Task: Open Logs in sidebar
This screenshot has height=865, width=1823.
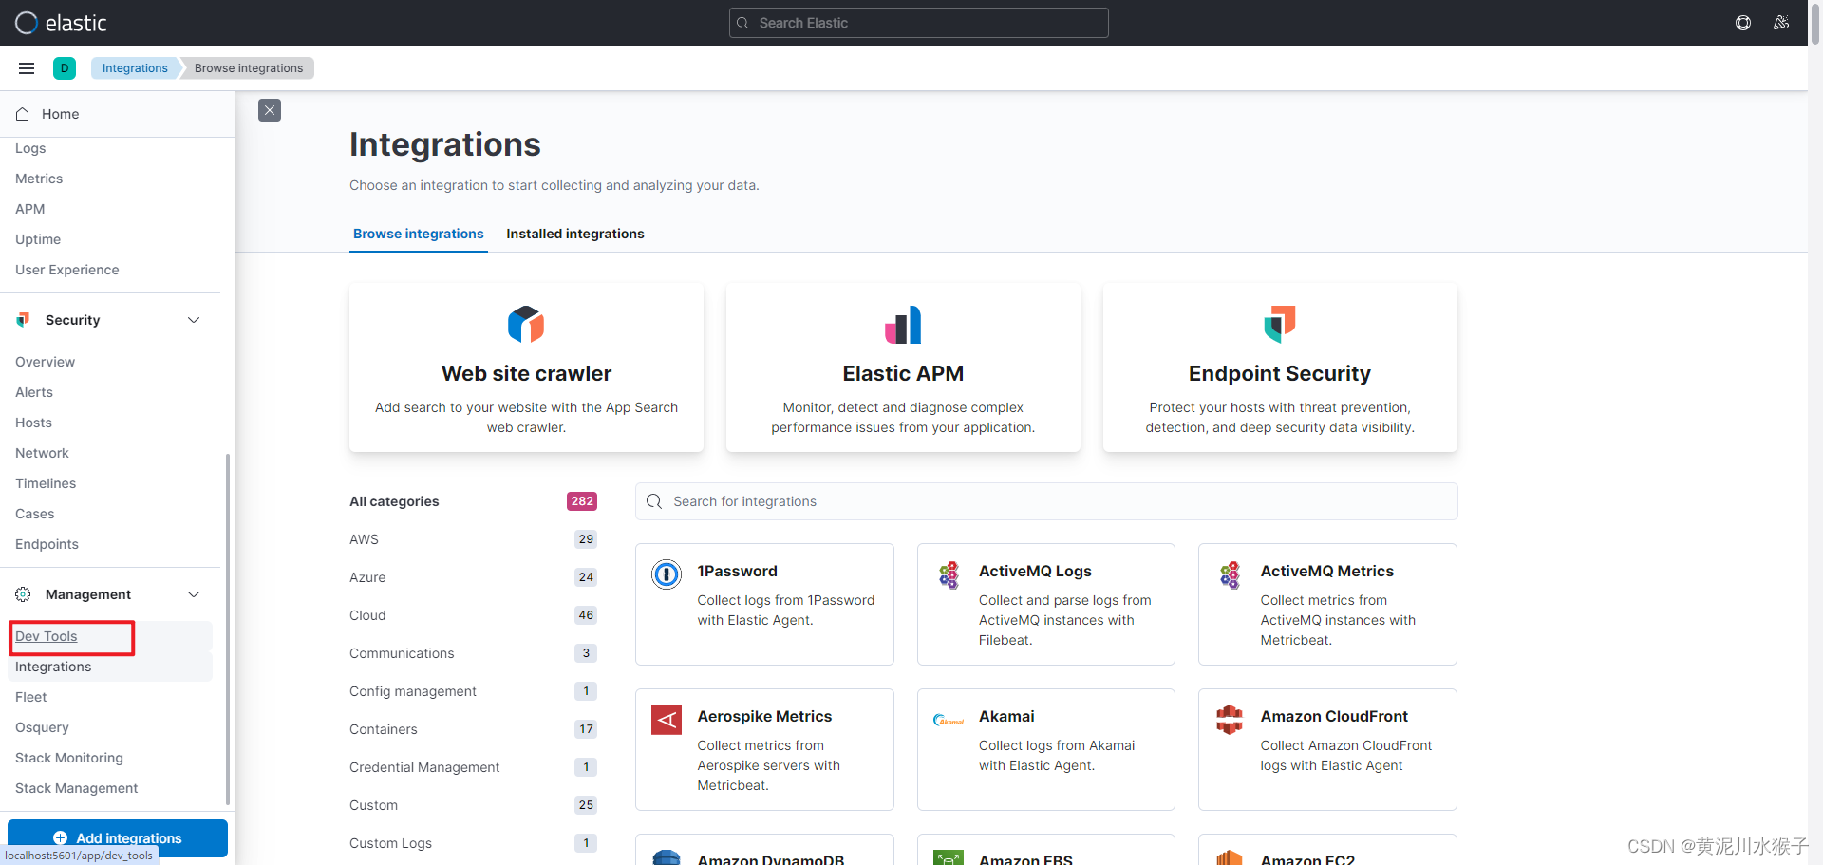Action: (x=30, y=148)
